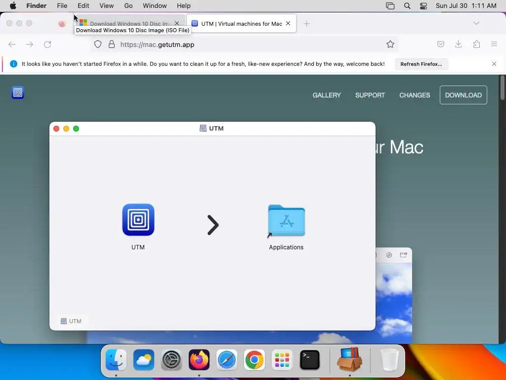Open the Firefox extensions icon

[476, 44]
